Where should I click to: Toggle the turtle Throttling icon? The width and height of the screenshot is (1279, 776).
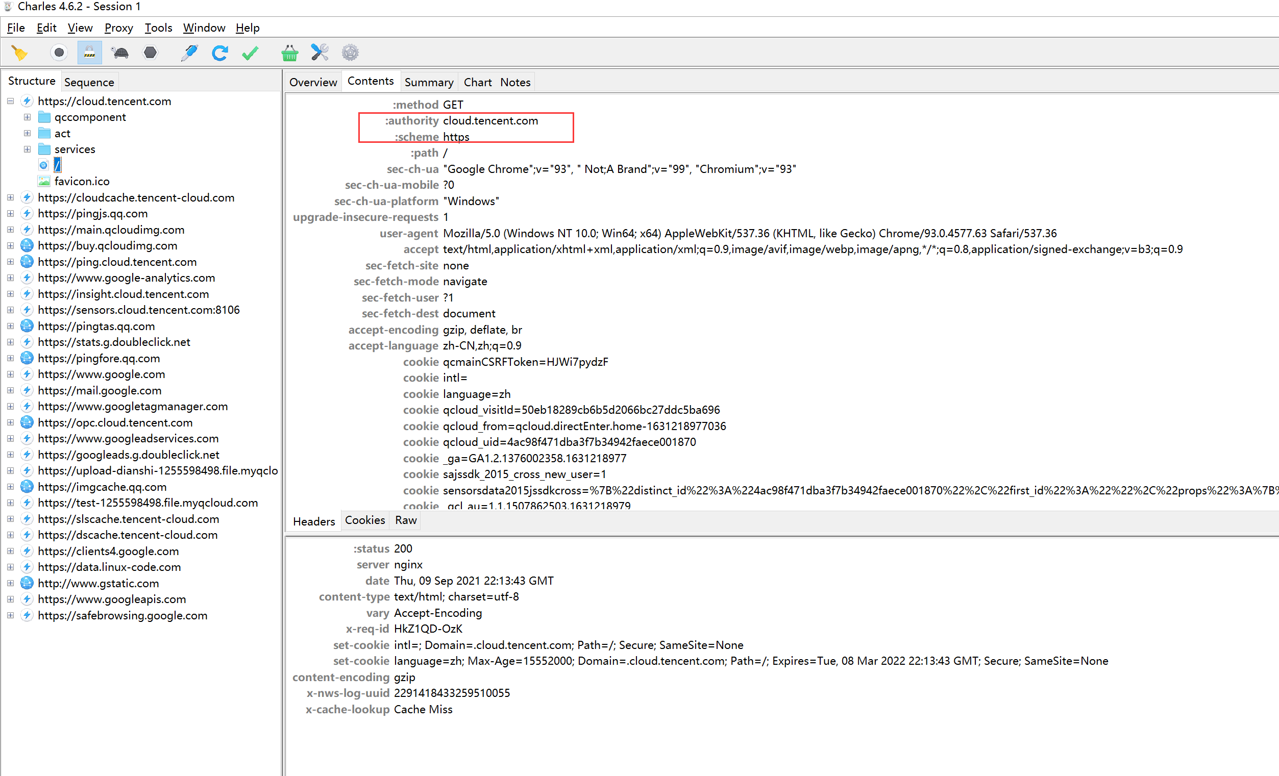click(x=120, y=53)
